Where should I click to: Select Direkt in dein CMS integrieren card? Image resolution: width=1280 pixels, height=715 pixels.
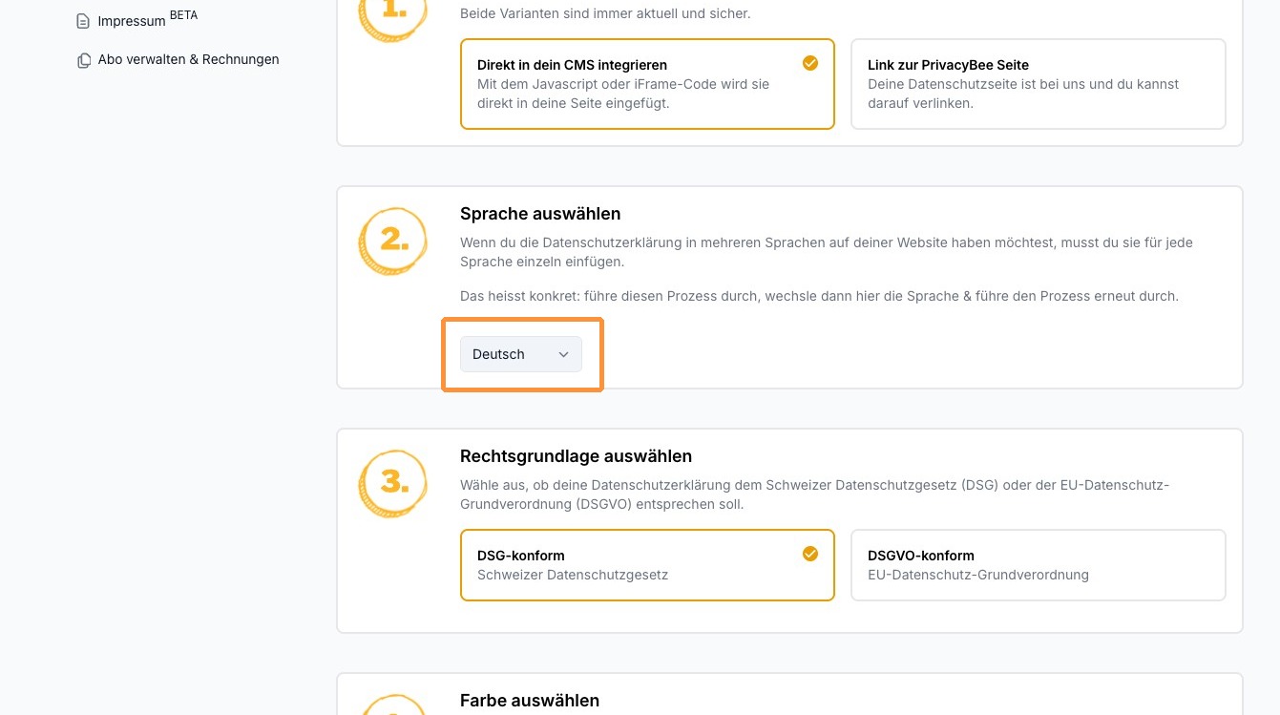pyautogui.click(x=646, y=84)
